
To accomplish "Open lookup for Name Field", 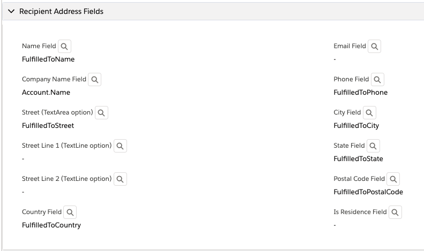I will (64, 47).
